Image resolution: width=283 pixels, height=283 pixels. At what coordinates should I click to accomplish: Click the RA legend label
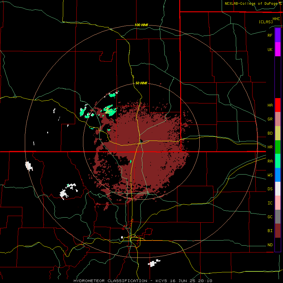point(270,161)
